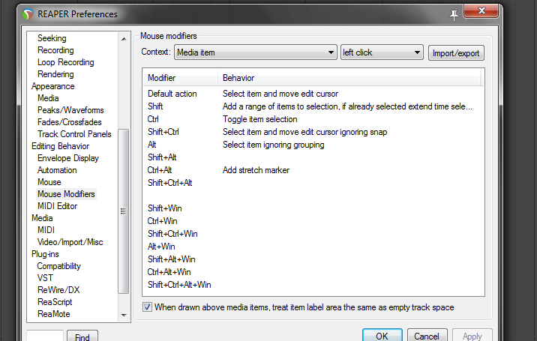Open Envelope Display page

[x=68, y=158]
